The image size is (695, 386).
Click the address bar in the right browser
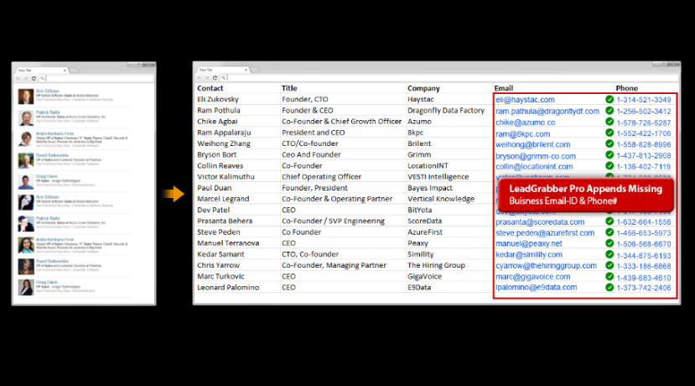click(x=452, y=78)
